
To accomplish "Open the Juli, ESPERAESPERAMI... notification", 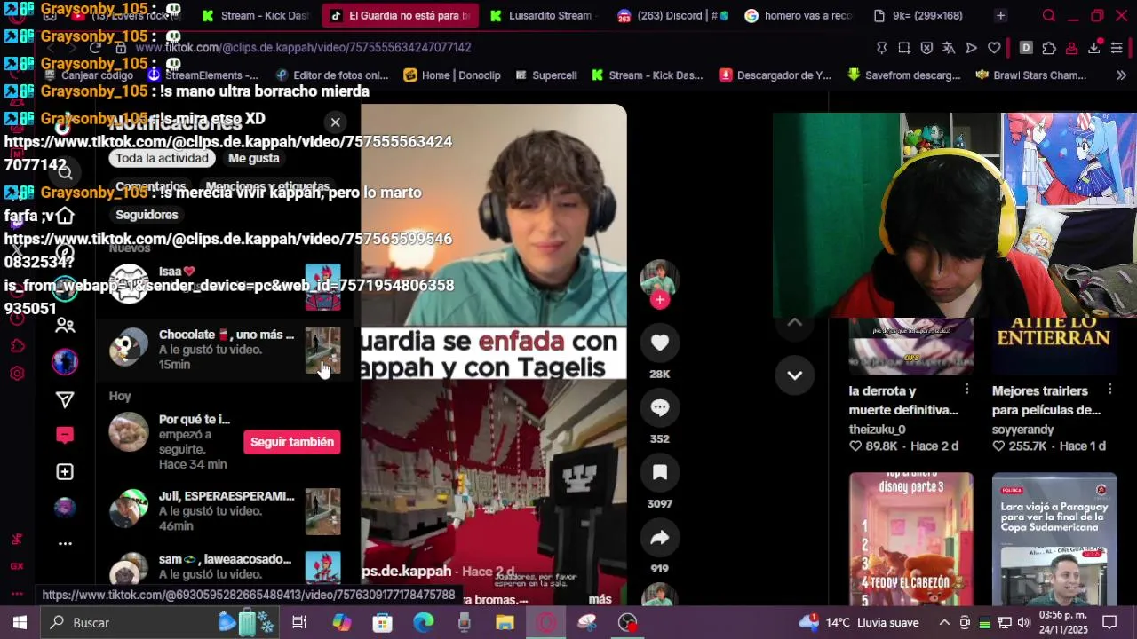I will pos(225,511).
